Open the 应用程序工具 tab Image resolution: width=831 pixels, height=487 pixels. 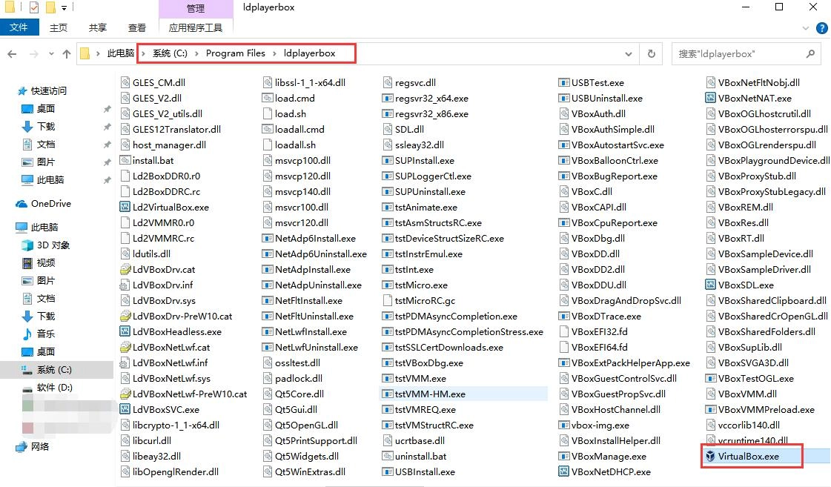point(196,27)
